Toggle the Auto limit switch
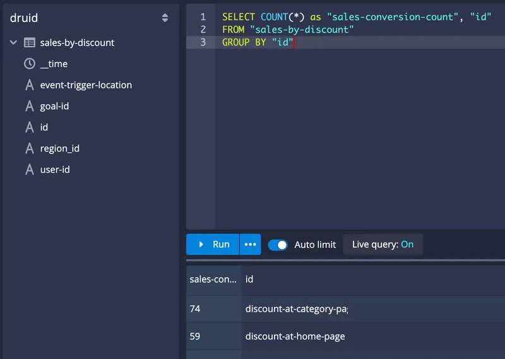 pos(278,245)
